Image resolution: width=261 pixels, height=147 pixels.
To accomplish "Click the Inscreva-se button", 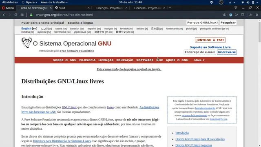I will pos(227,52).
